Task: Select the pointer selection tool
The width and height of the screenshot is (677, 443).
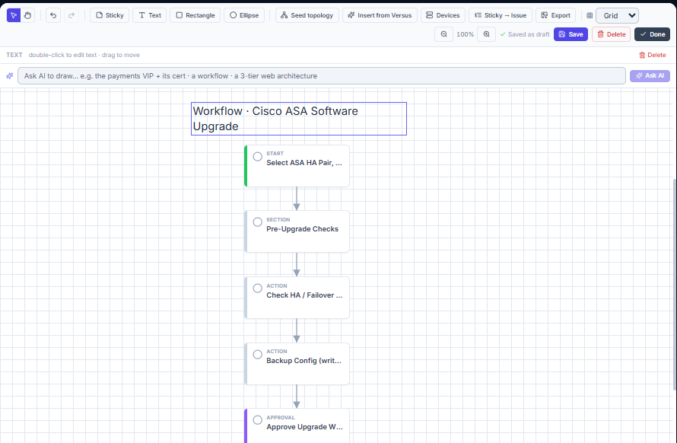Action: click(14, 15)
